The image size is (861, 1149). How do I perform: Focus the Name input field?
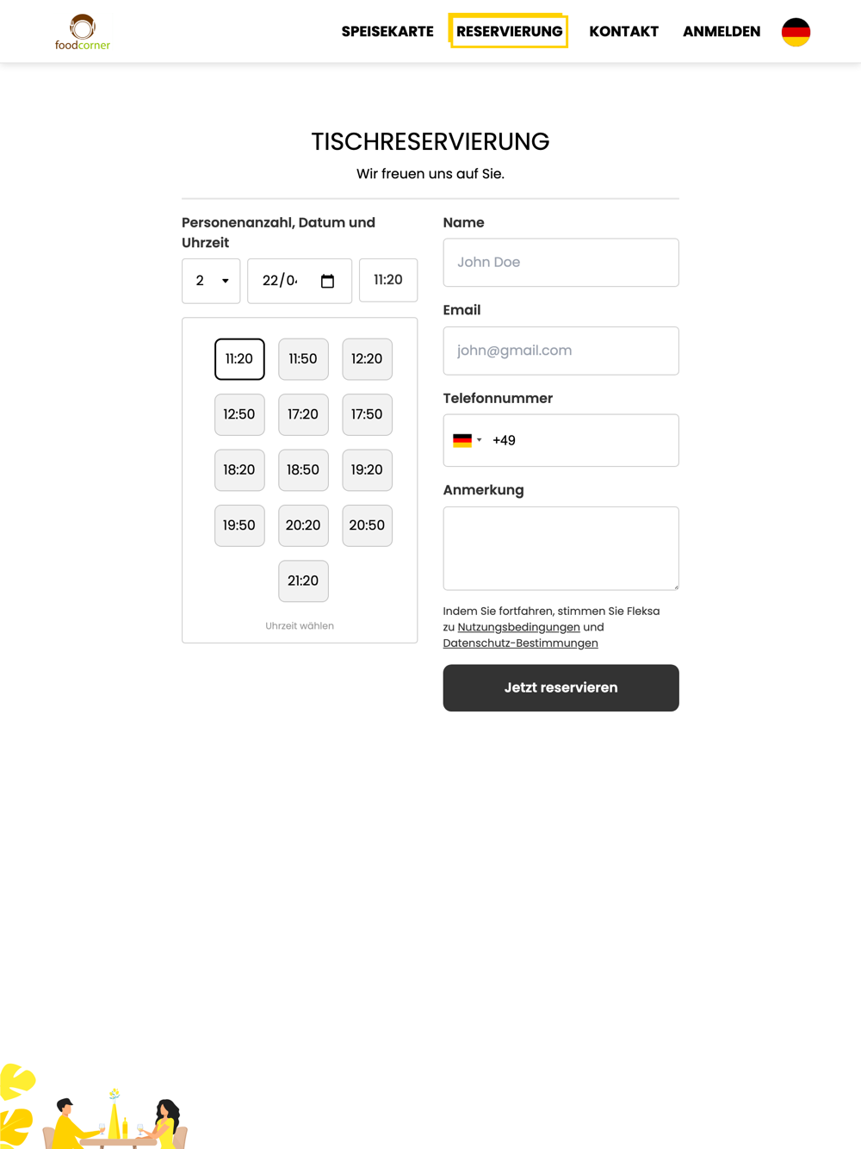pyautogui.click(x=561, y=263)
